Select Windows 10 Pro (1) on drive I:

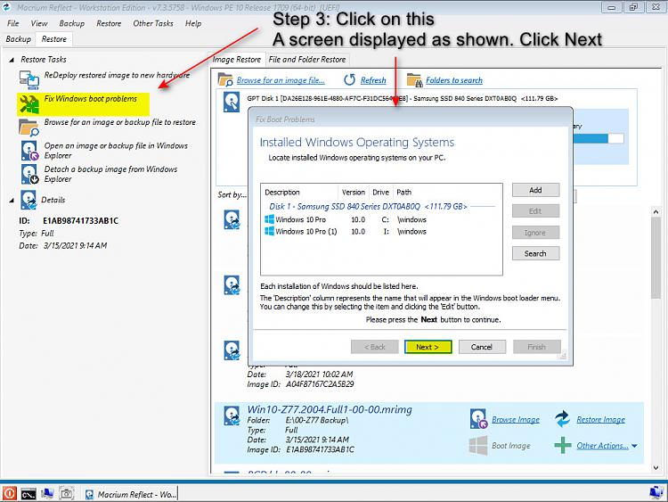coord(381,232)
